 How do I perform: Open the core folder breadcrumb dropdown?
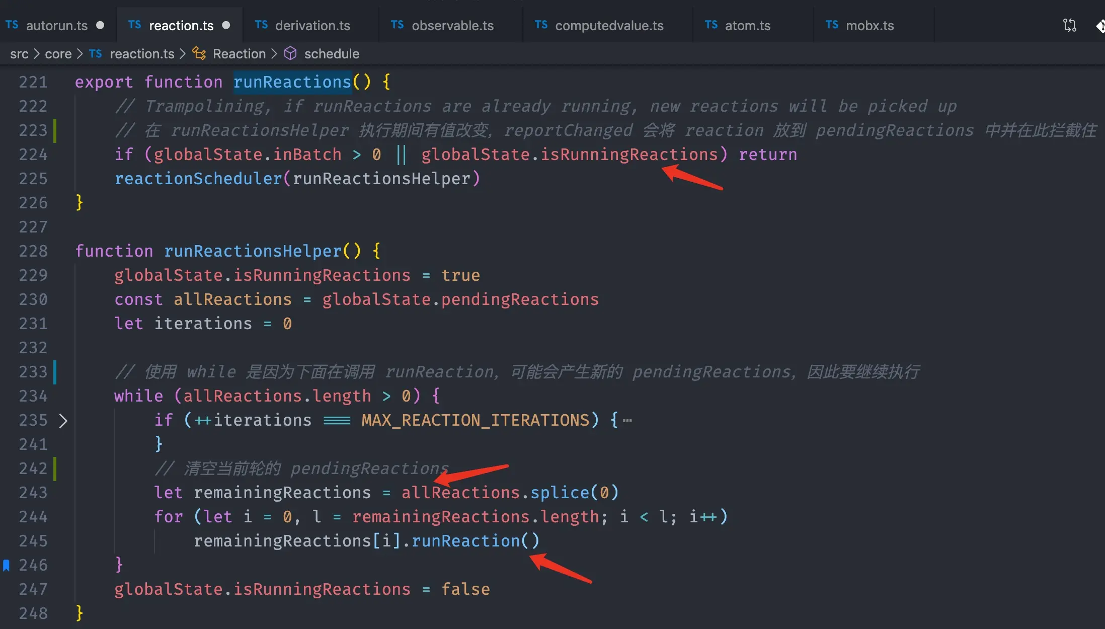[58, 54]
